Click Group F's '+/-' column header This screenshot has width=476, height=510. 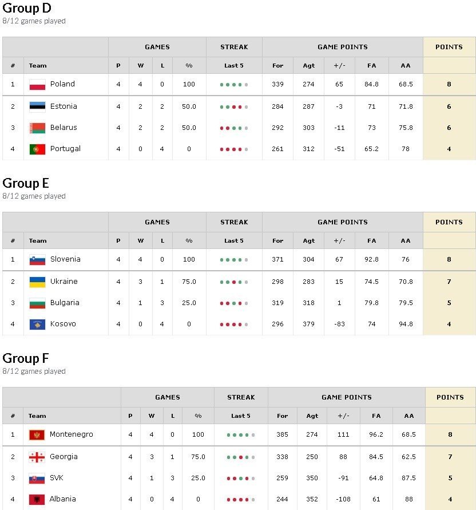(x=343, y=416)
